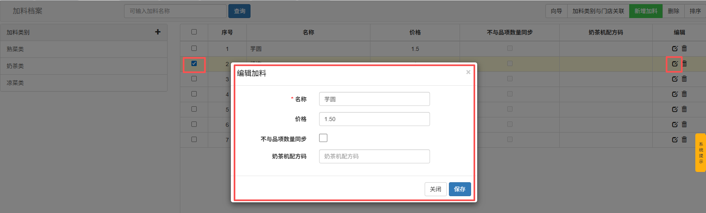
Task: Click the edit icon for row 1
Action: tap(674, 48)
